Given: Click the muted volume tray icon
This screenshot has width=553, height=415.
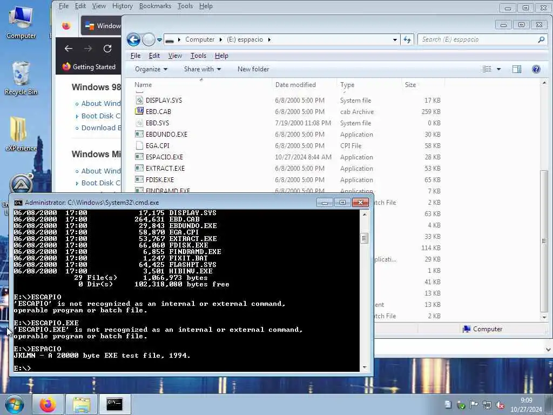Looking at the screenshot, I should click(500, 405).
